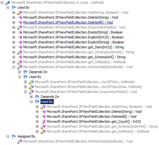
Task: Select the Explicit(Int32) : Boolean entry
Action: 73,37
